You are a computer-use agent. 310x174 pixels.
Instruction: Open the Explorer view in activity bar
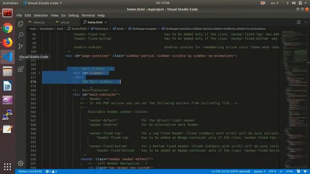(x=20, y=24)
